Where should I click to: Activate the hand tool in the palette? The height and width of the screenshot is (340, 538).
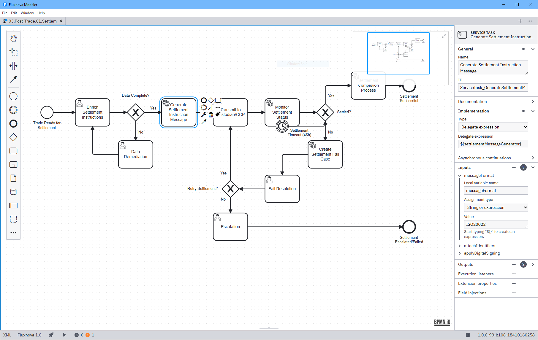coord(13,38)
